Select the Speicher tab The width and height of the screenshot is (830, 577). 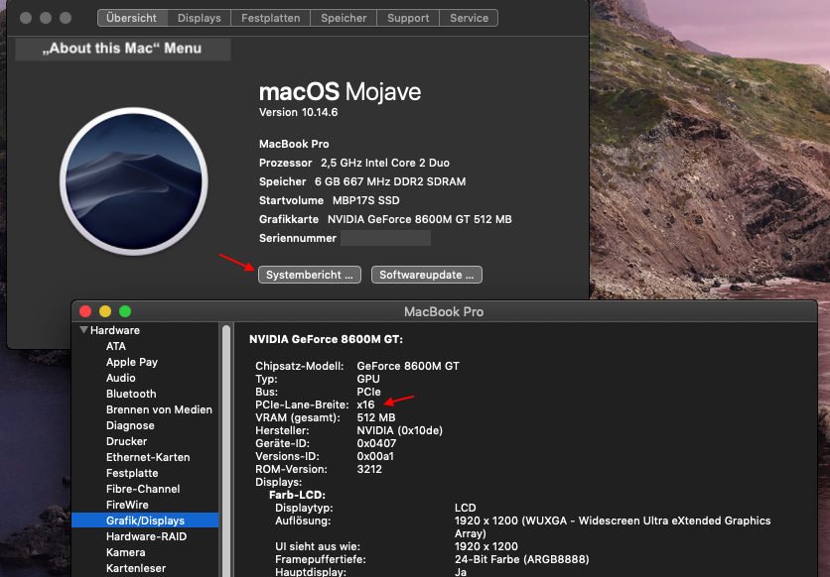click(344, 18)
